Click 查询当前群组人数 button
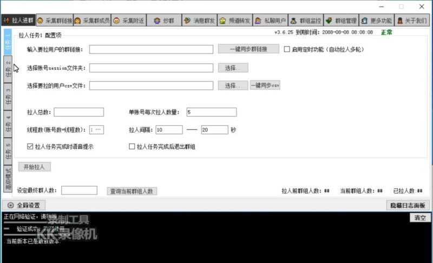The width and height of the screenshot is (433, 263). tap(132, 191)
